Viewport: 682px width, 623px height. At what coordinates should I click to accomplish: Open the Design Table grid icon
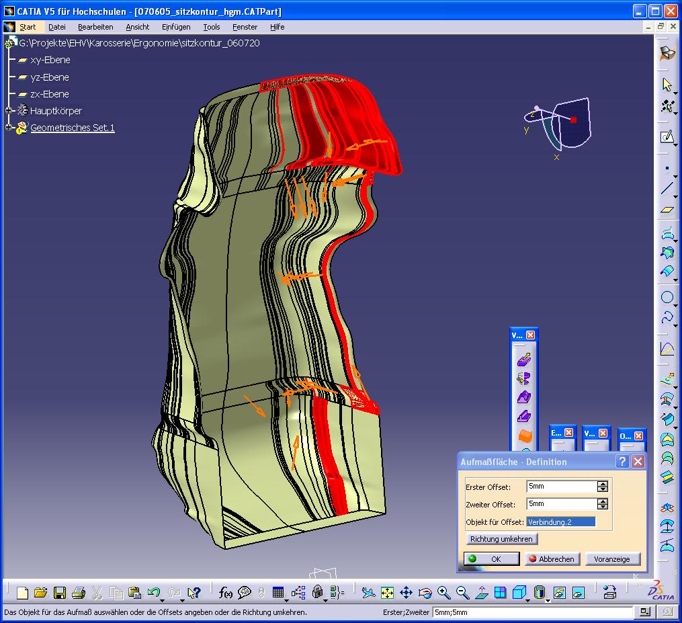(x=278, y=593)
